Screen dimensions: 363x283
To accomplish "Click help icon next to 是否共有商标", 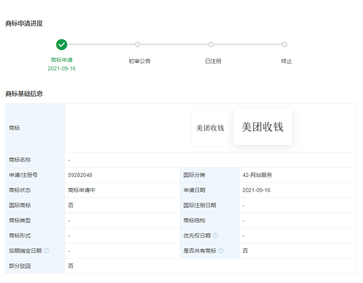I will [221, 251].
